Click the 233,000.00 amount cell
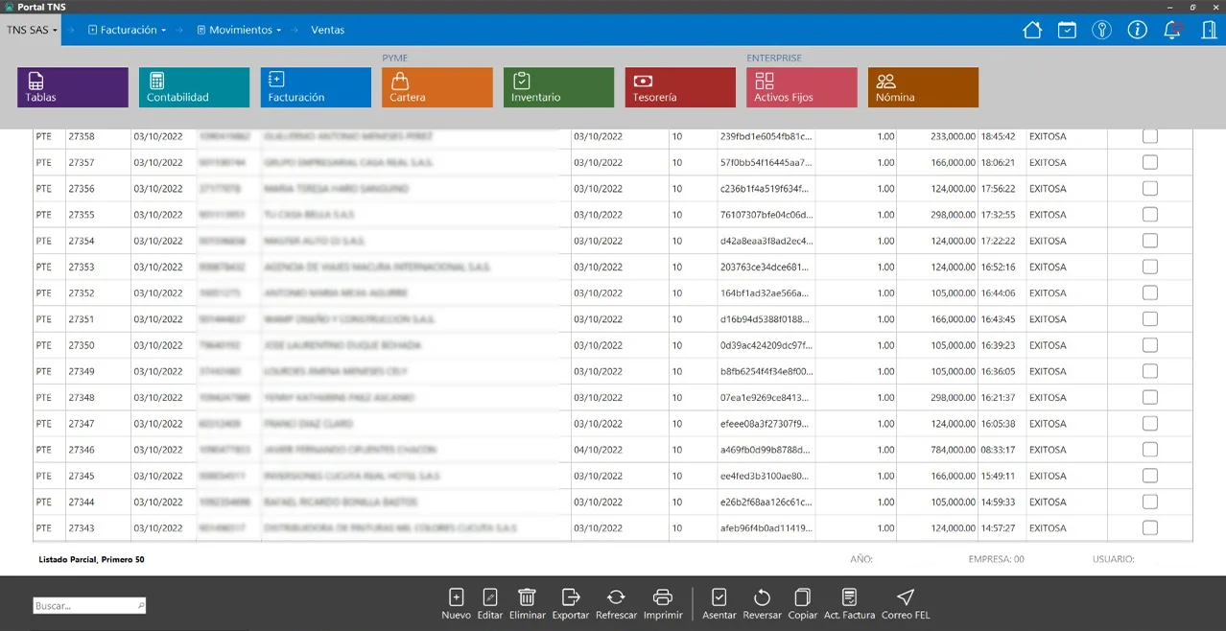The height and width of the screenshot is (631, 1226). [x=938, y=136]
